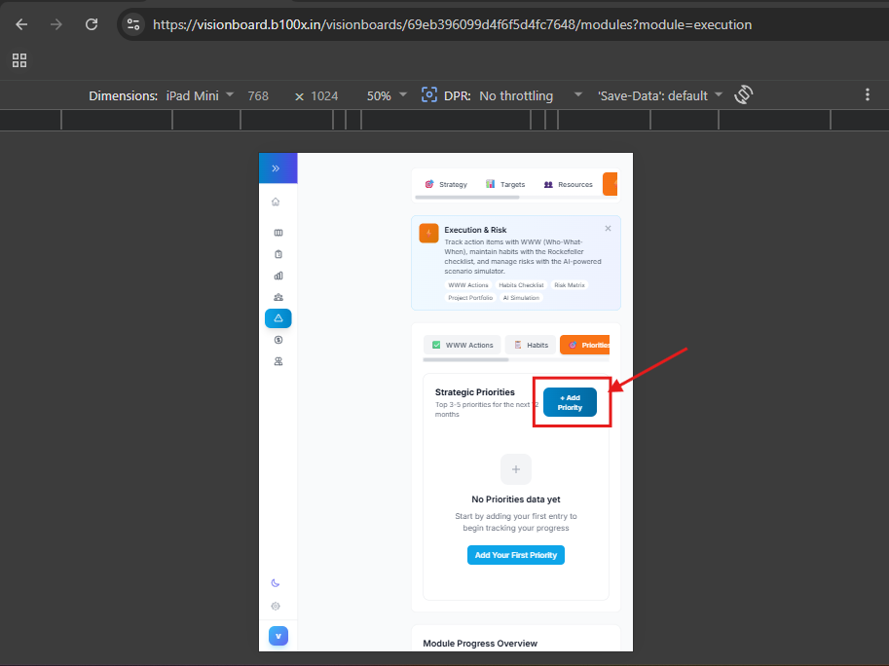Edit the device height field 1024
Screen dimensions: 889x666
324,95
